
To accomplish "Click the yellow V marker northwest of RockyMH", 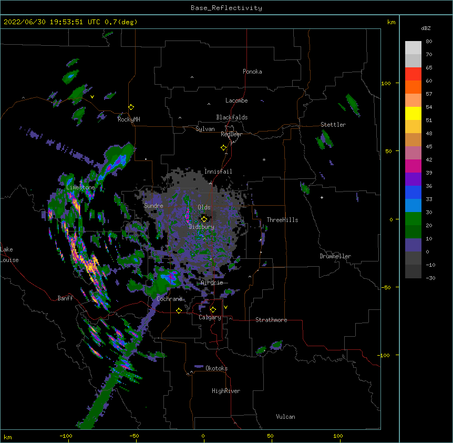I will click(x=92, y=97).
